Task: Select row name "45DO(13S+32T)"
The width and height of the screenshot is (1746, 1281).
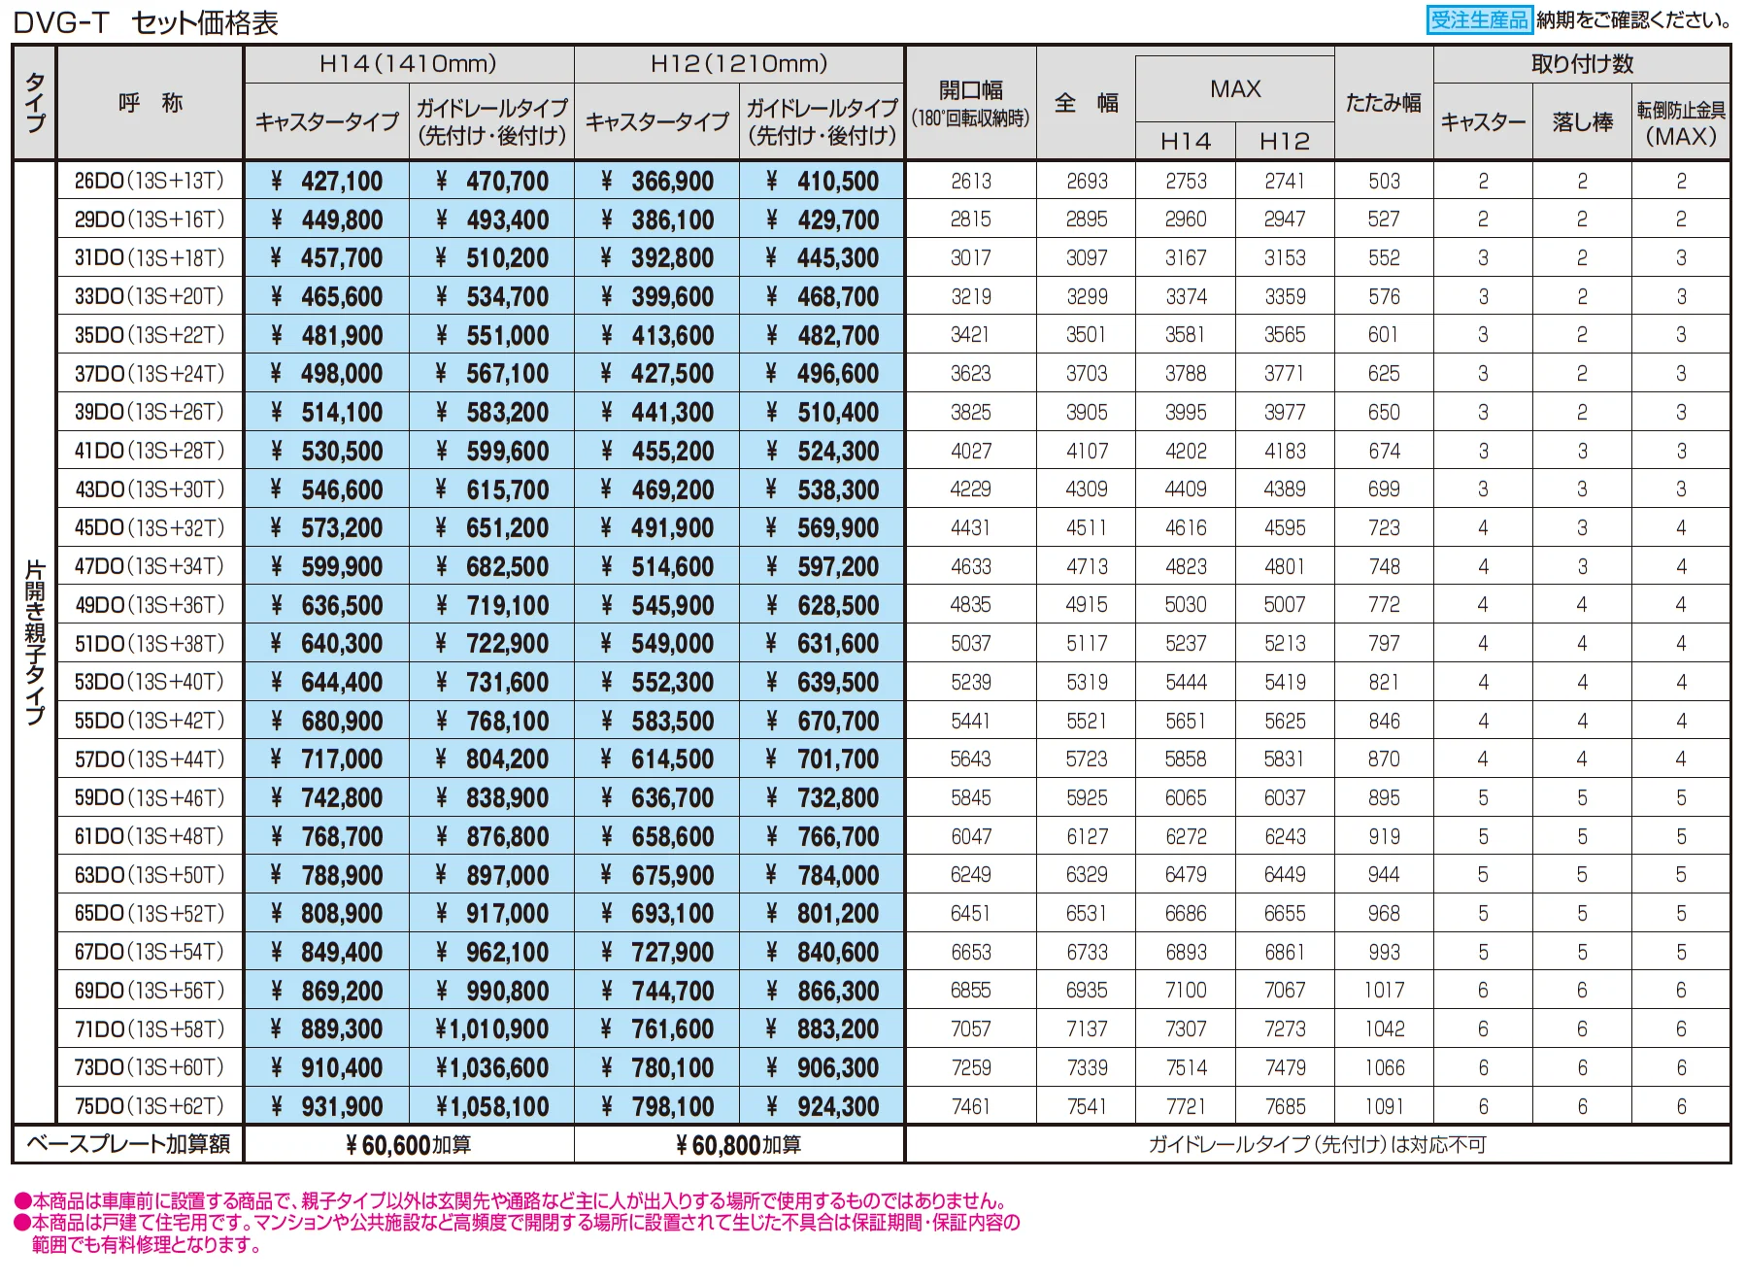Action: tap(150, 527)
